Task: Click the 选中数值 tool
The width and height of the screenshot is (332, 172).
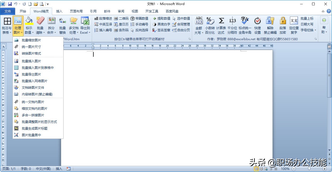Action: (181, 19)
